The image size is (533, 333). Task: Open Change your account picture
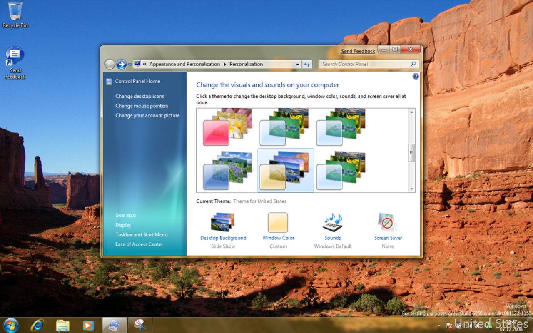[147, 115]
